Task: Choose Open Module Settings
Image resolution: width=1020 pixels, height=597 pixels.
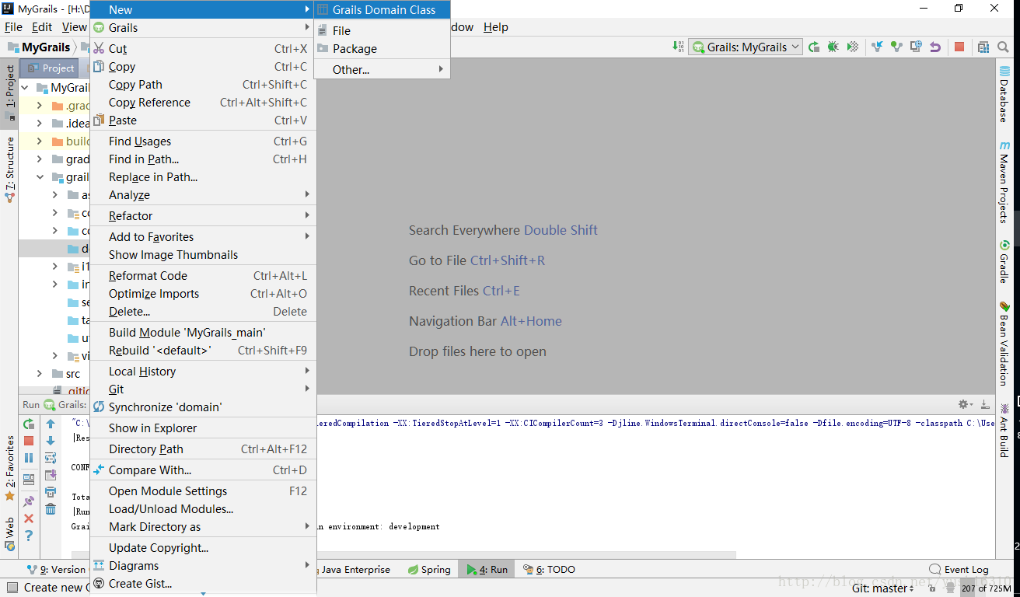Action: pos(203,491)
